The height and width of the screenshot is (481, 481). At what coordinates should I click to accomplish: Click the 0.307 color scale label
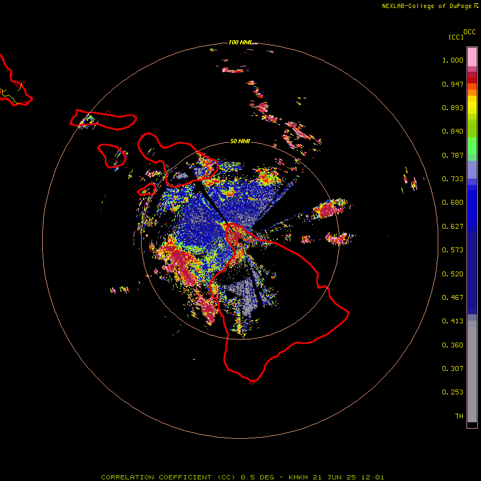[x=453, y=369]
